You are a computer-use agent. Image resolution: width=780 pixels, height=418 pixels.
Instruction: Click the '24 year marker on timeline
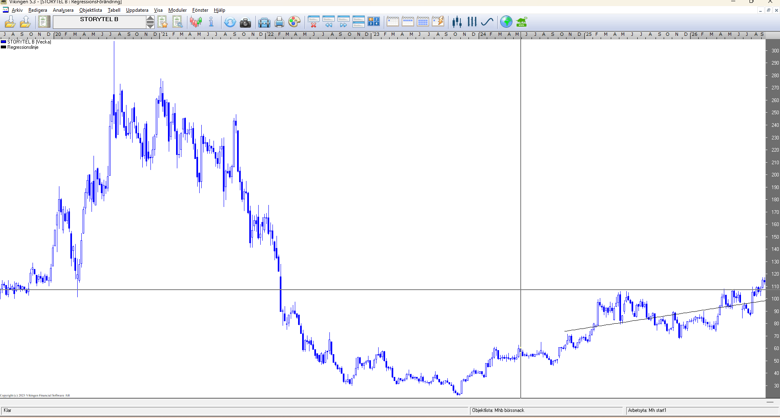pos(483,34)
